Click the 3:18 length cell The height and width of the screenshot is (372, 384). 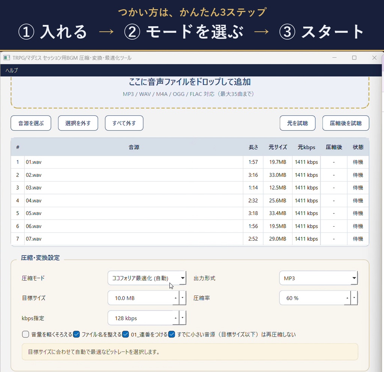(x=253, y=213)
